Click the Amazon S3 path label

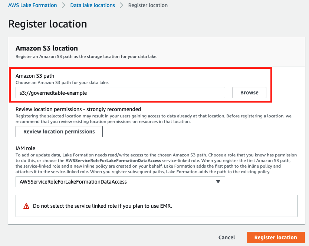pyautogui.click(x=35, y=76)
